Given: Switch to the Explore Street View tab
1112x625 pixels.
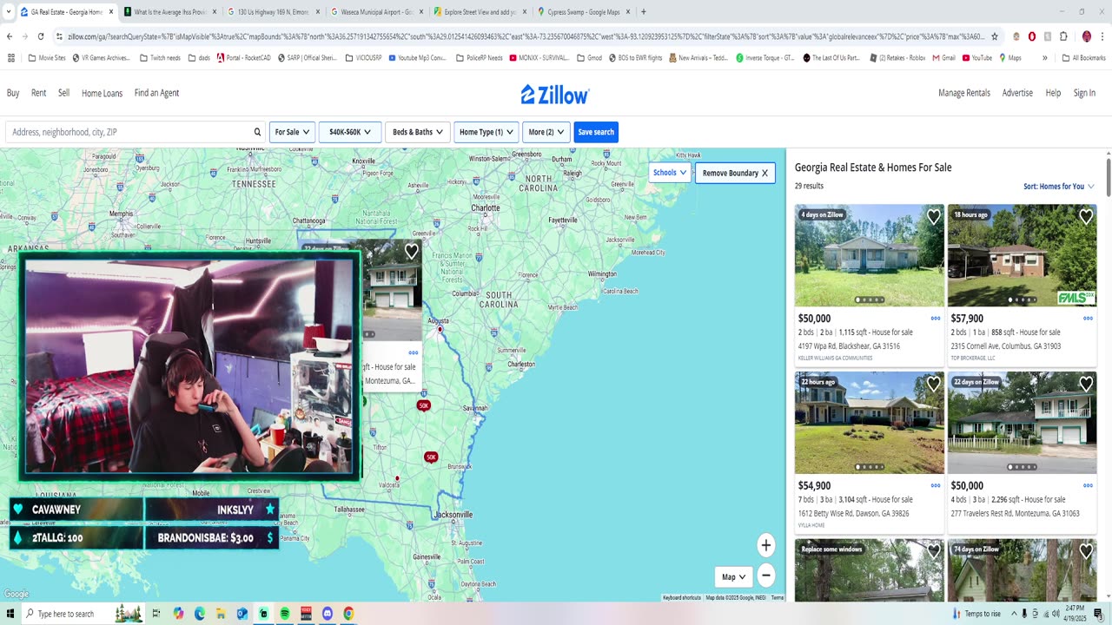Looking at the screenshot, I should 480,12.
